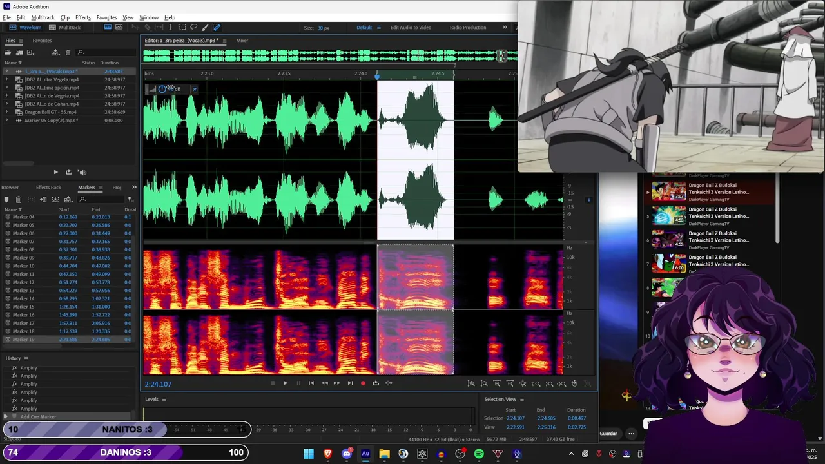Open Spotify from the Windows taskbar
This screenshot has width=825, height=464.
tap(479, 454)
